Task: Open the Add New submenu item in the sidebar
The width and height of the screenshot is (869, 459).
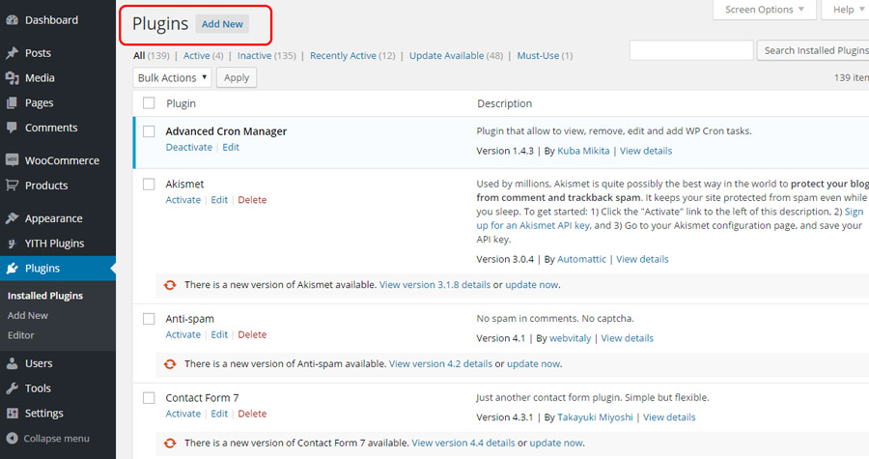Action: tap(28, 315)
